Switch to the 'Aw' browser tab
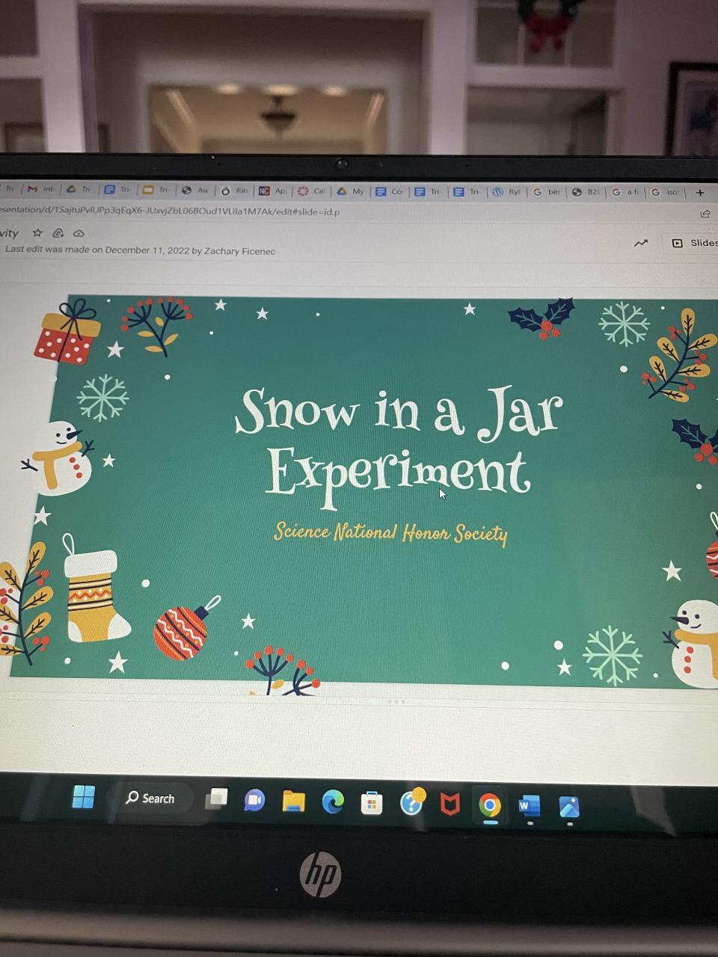This screenshot has width=718, height=957. tap(196, 191)
